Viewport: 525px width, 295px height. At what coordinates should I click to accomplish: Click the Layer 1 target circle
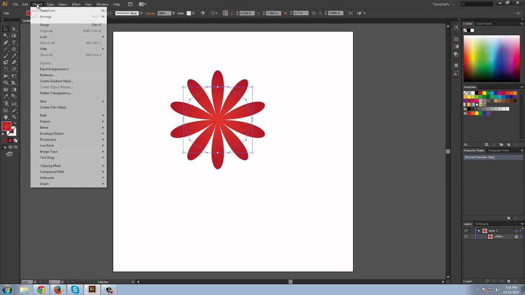[x=516, y=231]
